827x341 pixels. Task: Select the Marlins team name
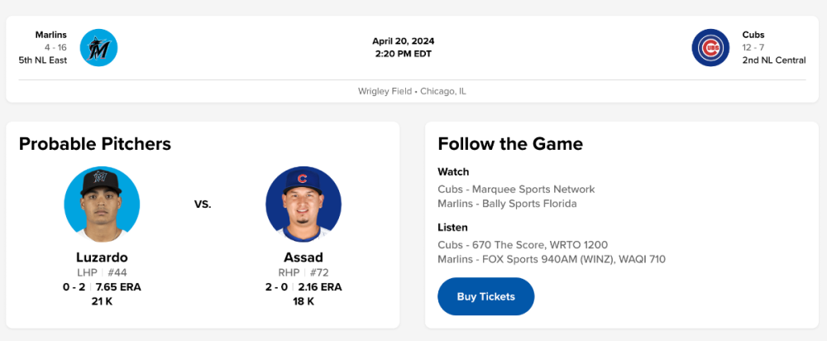[x=51, y=35]
